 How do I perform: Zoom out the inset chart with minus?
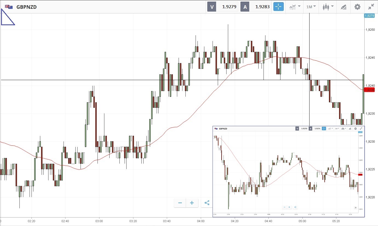point(285,207)
